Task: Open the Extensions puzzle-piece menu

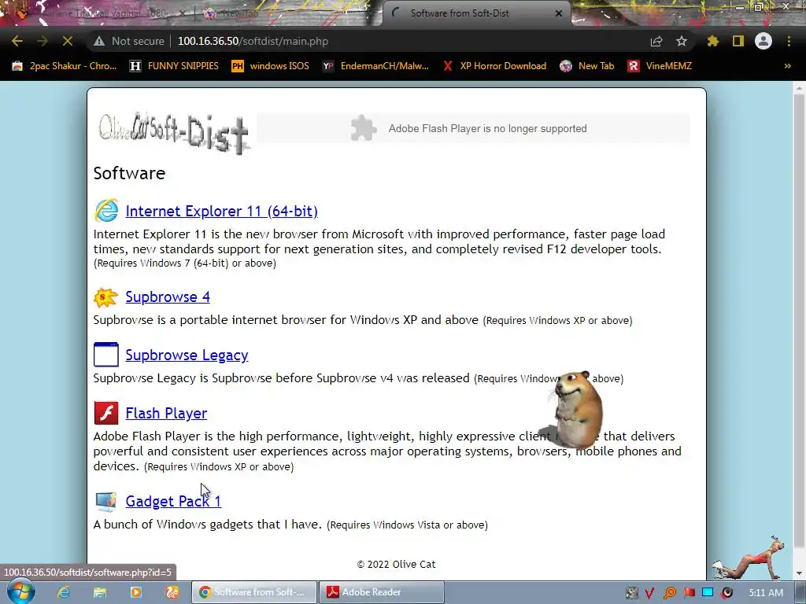Action: click(713, 41)
